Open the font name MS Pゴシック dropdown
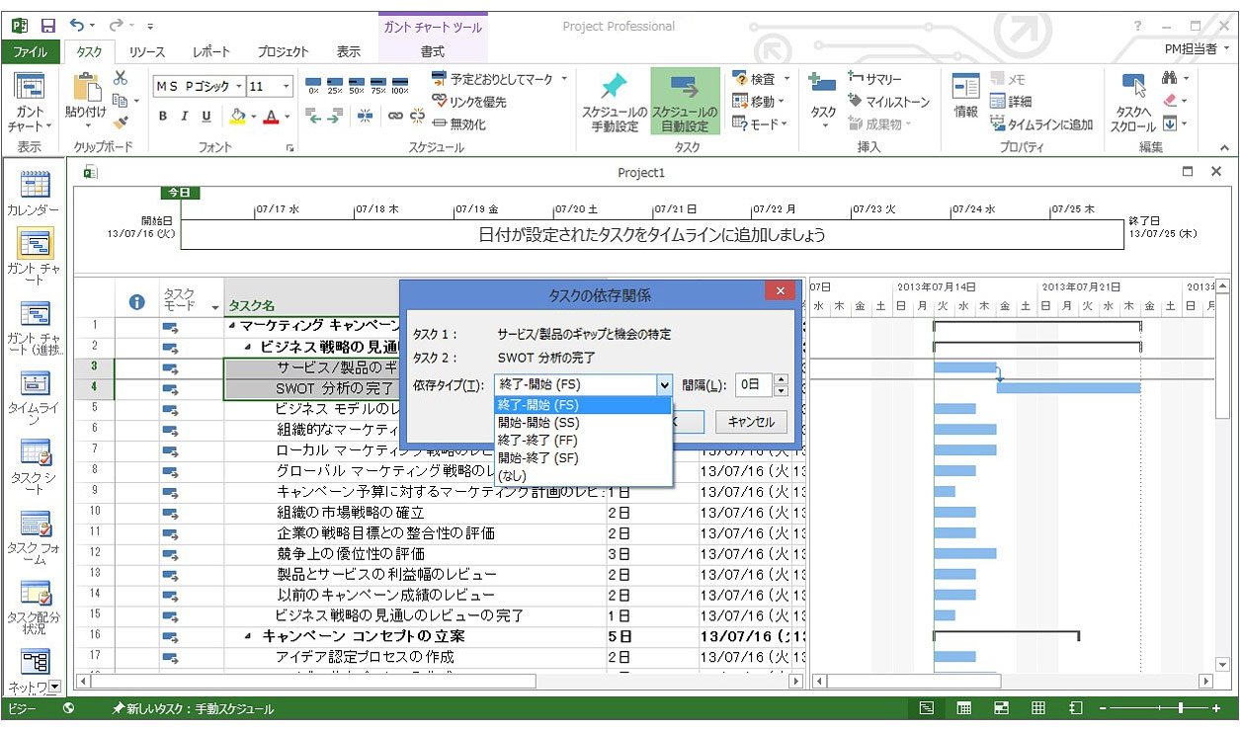This screenshot has height=731, width=1240. pyautogui.click(x=239, y=86)
